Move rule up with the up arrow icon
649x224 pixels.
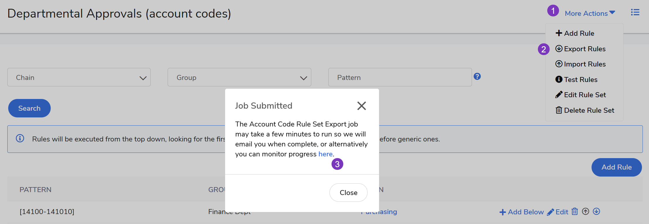pos(585,211)
